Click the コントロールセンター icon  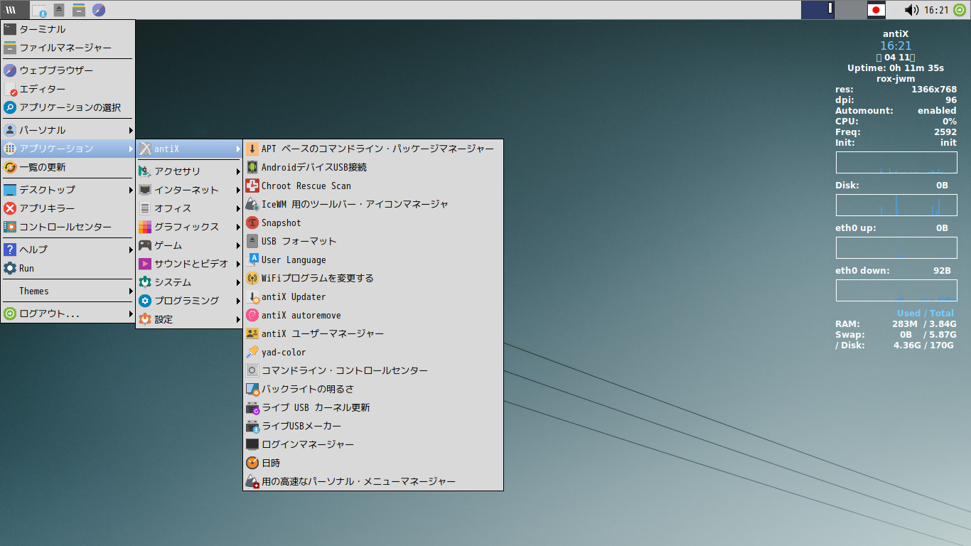10,227
